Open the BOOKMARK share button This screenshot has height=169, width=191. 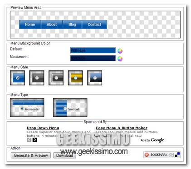click(x=162, y=155)
